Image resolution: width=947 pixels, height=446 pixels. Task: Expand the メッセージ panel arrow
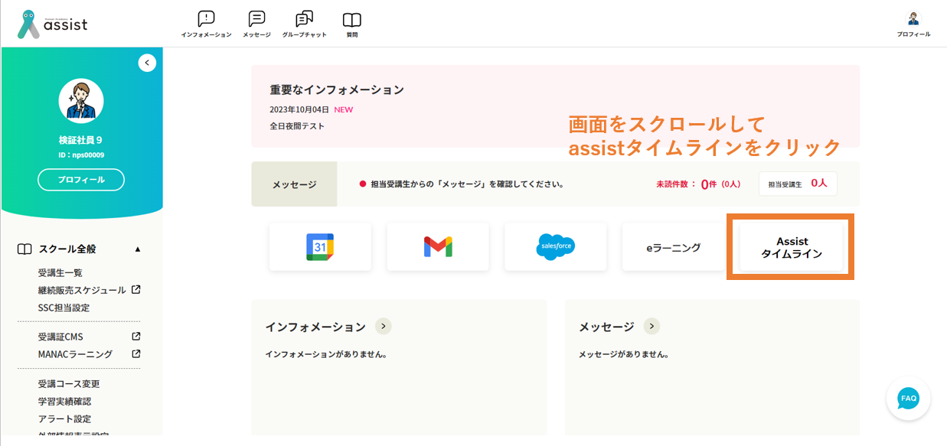(651, 327)
